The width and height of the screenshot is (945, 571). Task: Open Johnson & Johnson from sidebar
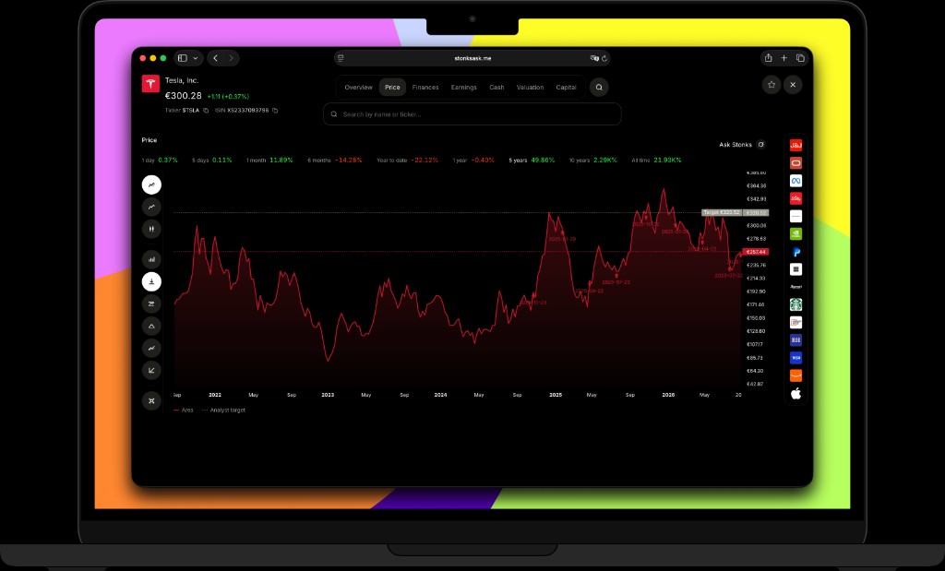[x=795, y=145]
